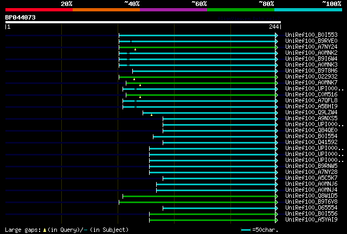Open the UniRef100_A5YAI9 hit label

pos(311,220)
